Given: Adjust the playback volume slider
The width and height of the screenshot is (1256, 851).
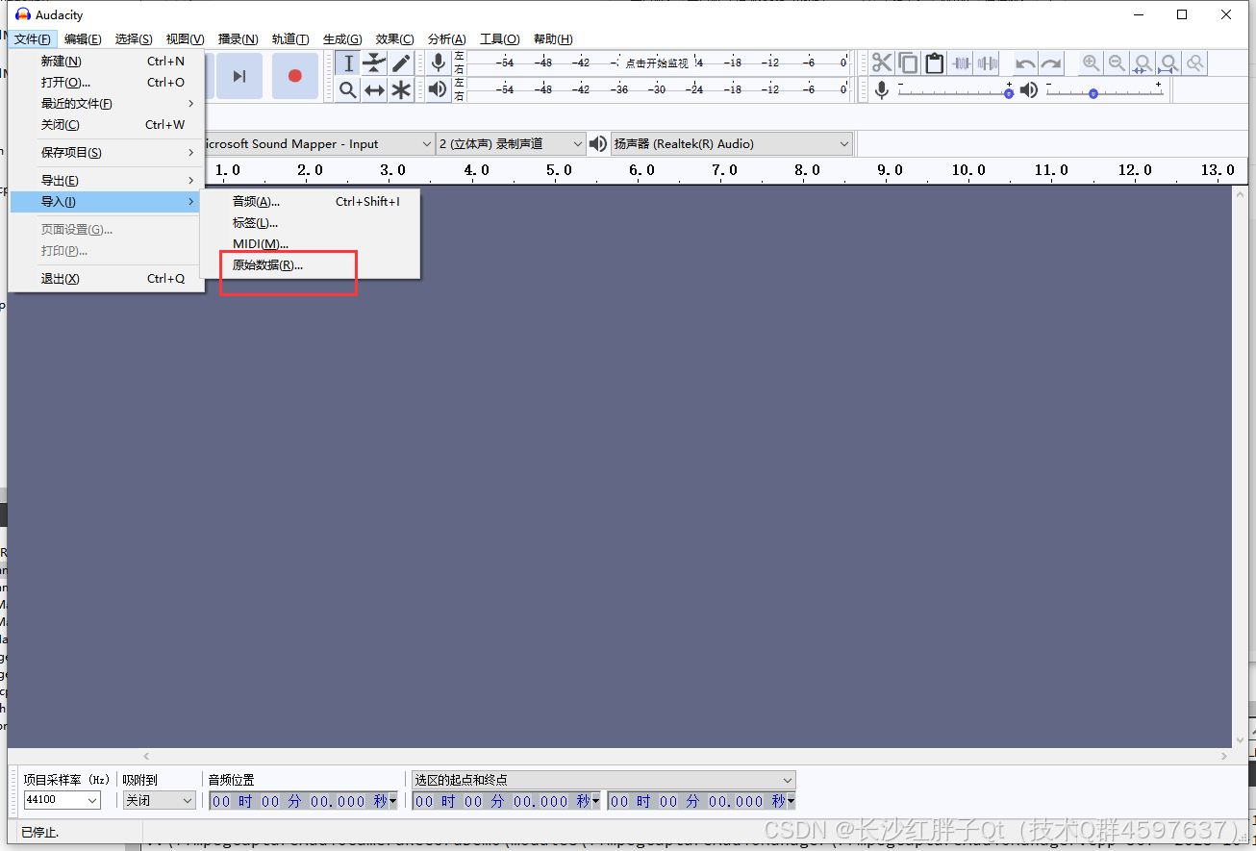Looking at the screenshot, I should tap(1104, 90).
